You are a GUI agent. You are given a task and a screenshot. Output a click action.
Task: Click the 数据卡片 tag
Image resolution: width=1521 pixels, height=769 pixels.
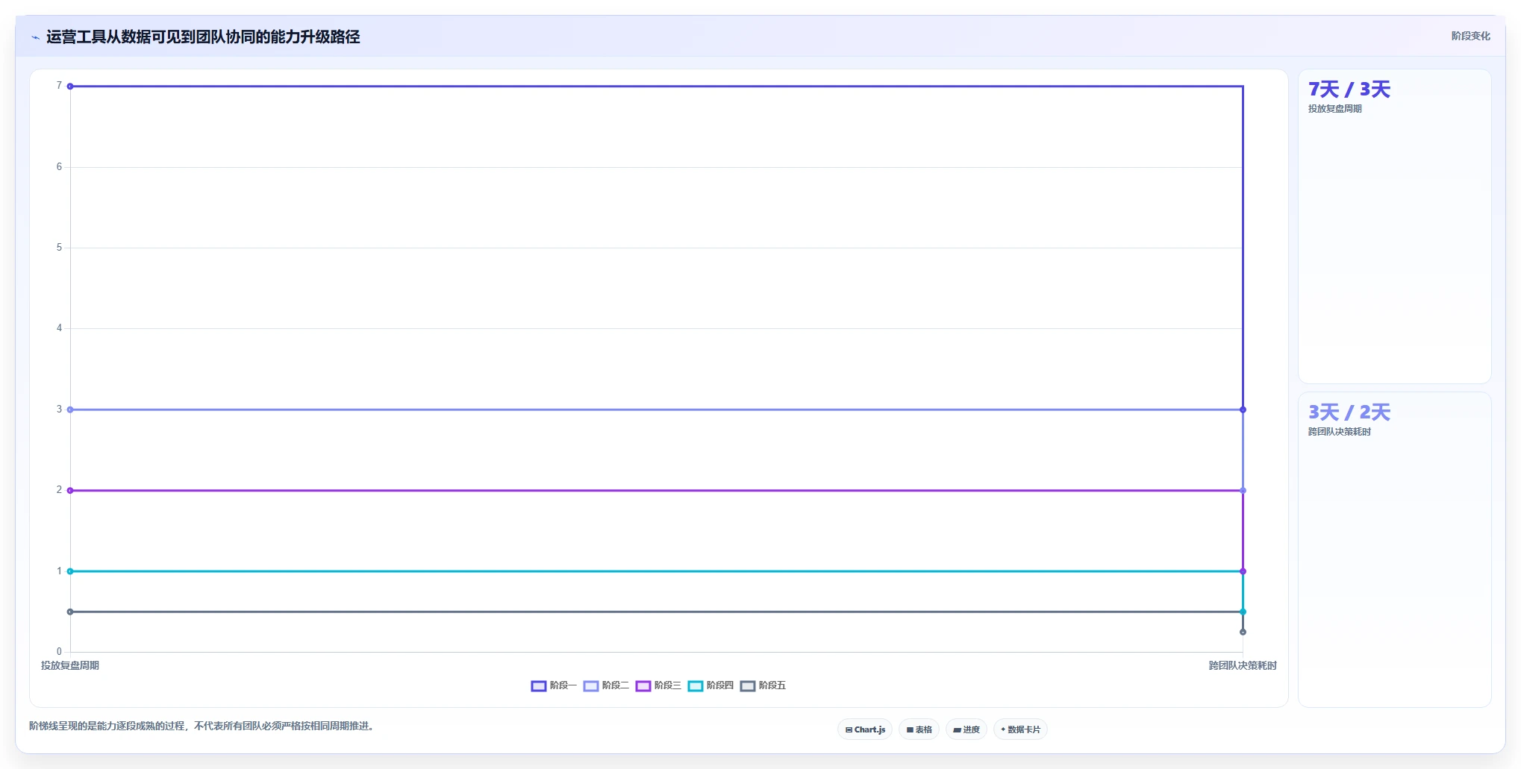point(1020,729)
